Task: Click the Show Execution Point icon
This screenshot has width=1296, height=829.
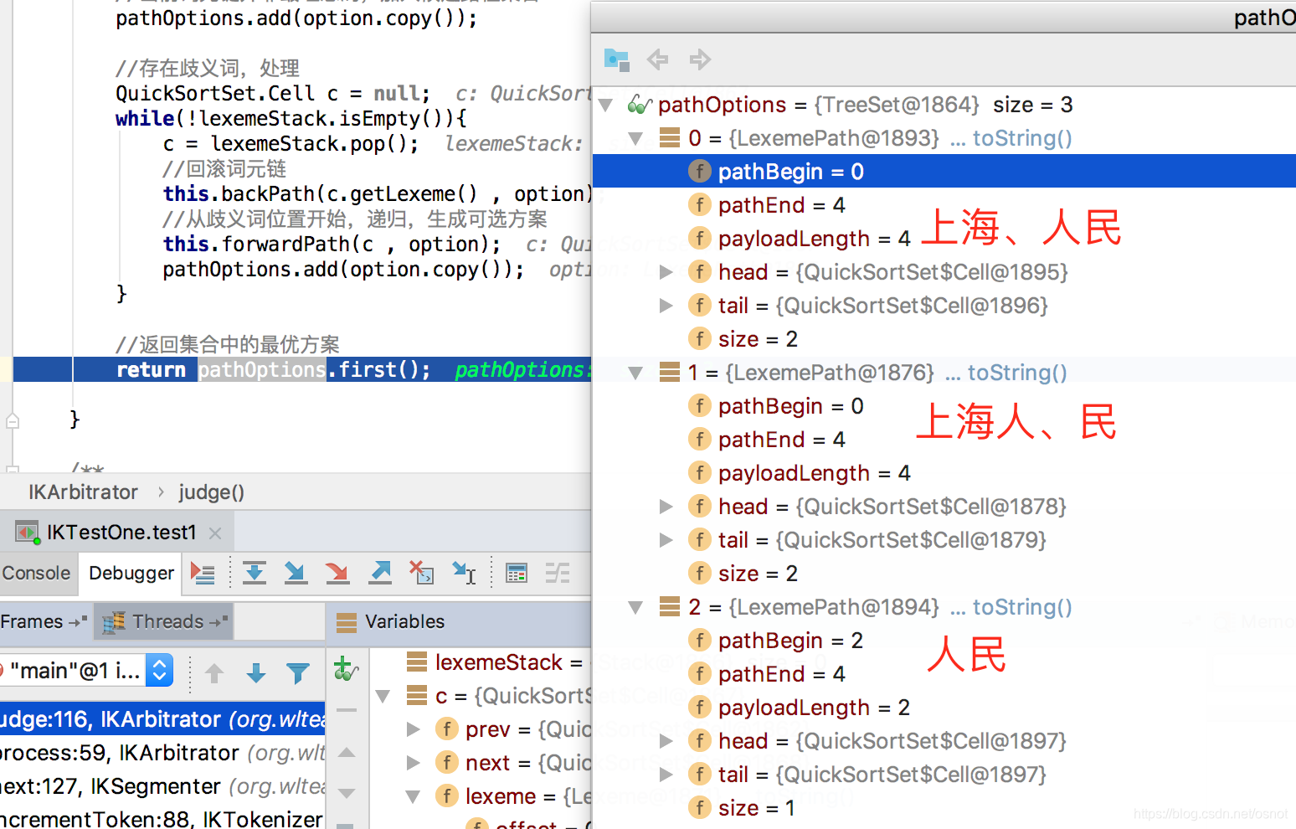Action: pyautogui.click(x=203, y=573)
